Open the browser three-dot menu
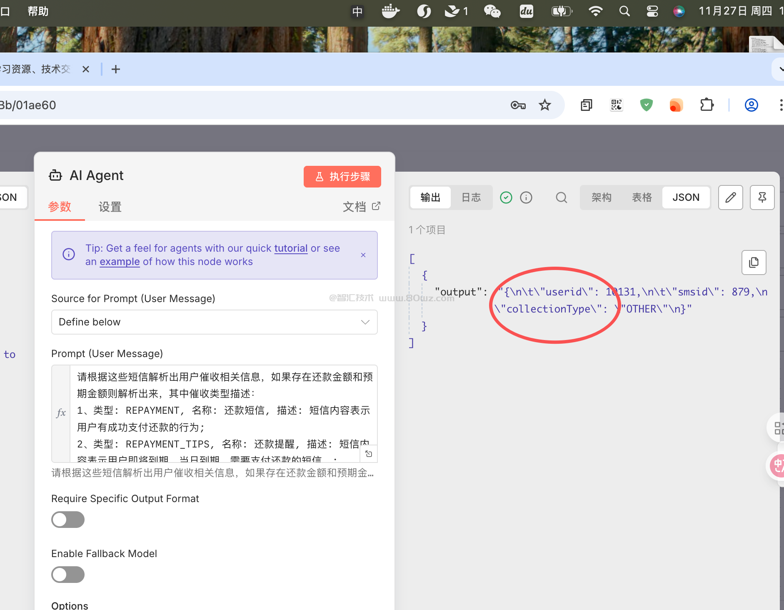Viewport: 784px width, 610px height. (780, 105)
